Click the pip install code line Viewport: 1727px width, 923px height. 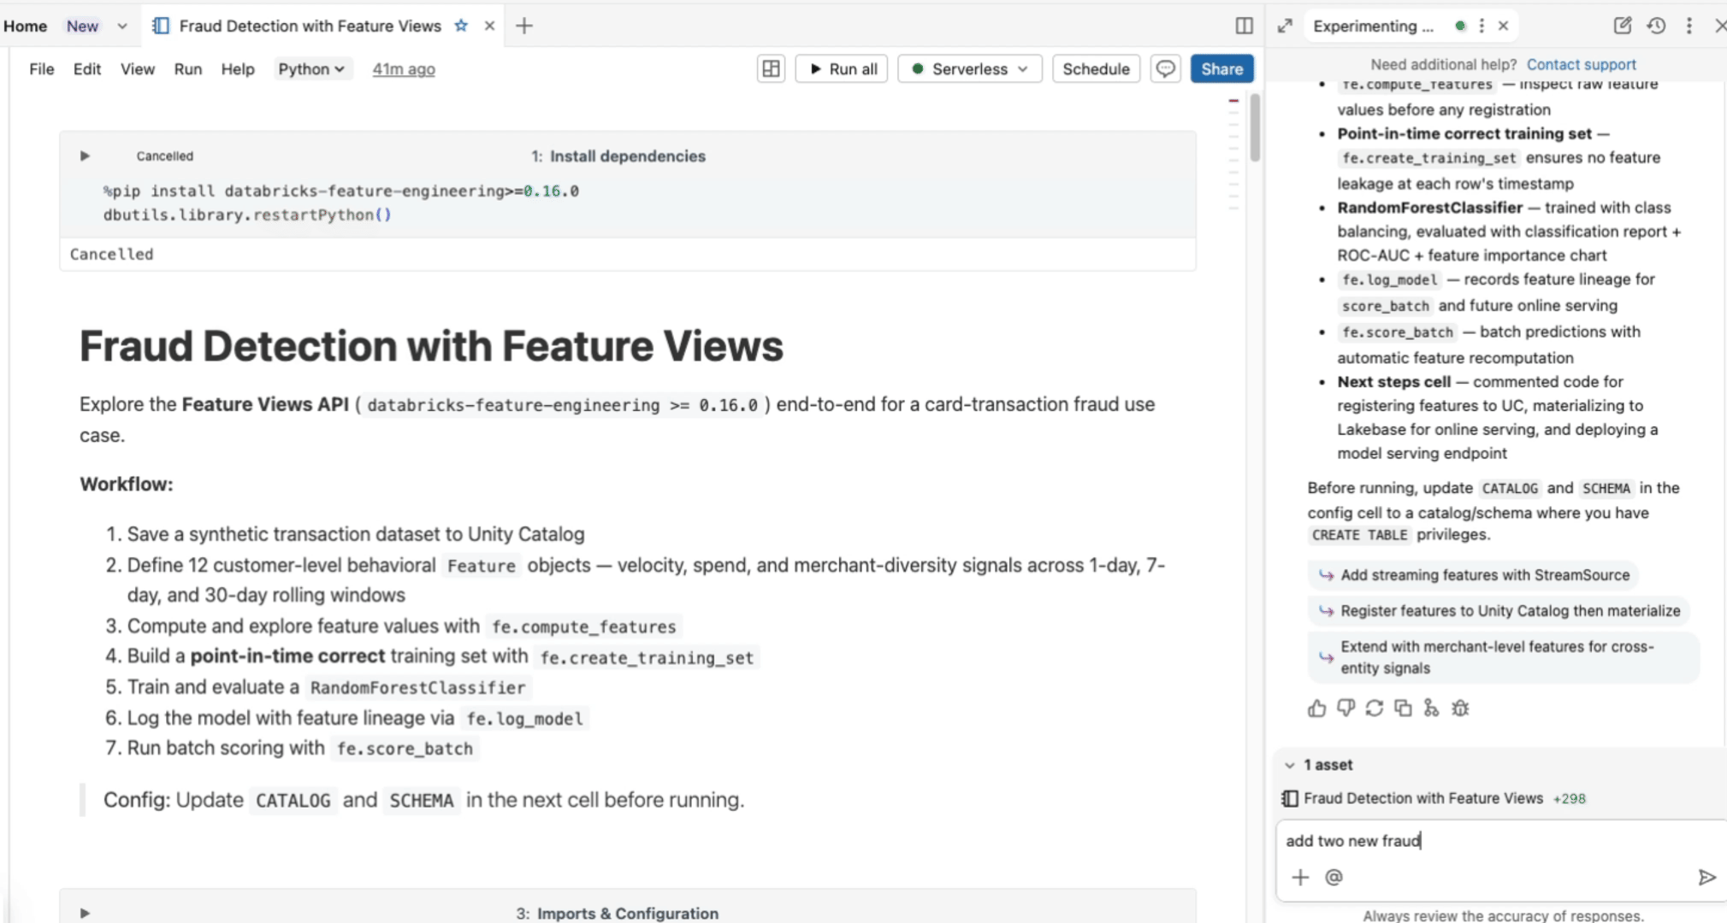340,191
